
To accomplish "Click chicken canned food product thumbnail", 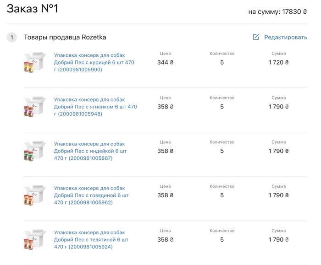I will (35, 63).
